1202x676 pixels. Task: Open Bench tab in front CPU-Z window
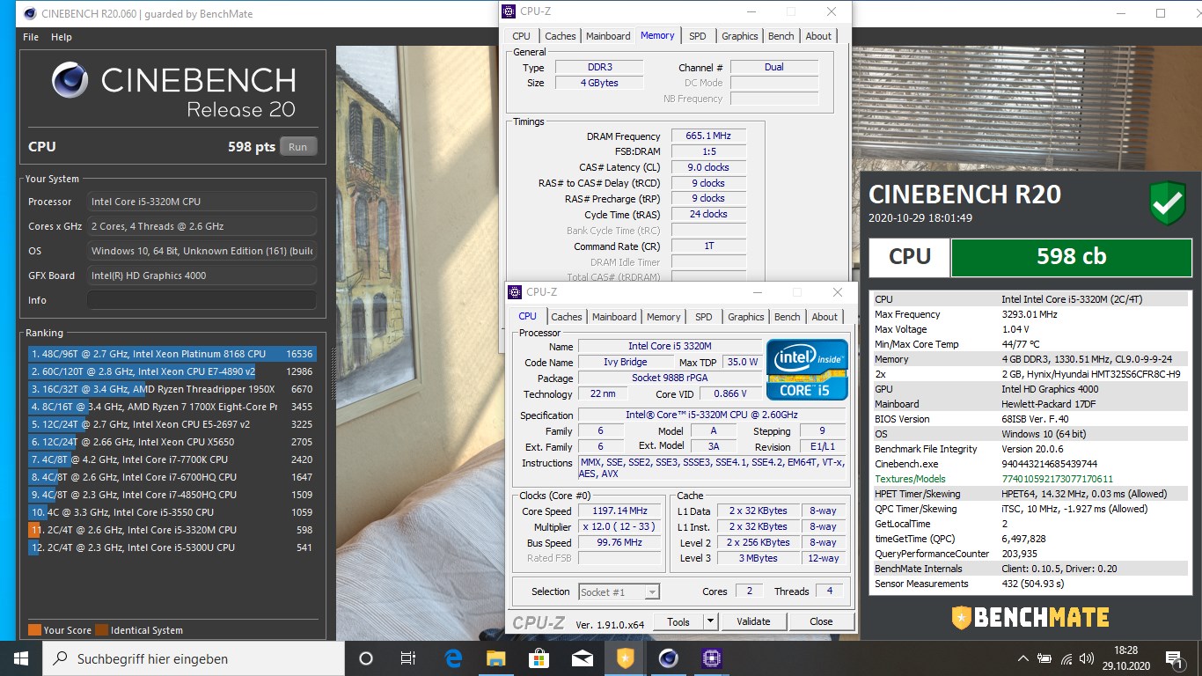[788, 317]
